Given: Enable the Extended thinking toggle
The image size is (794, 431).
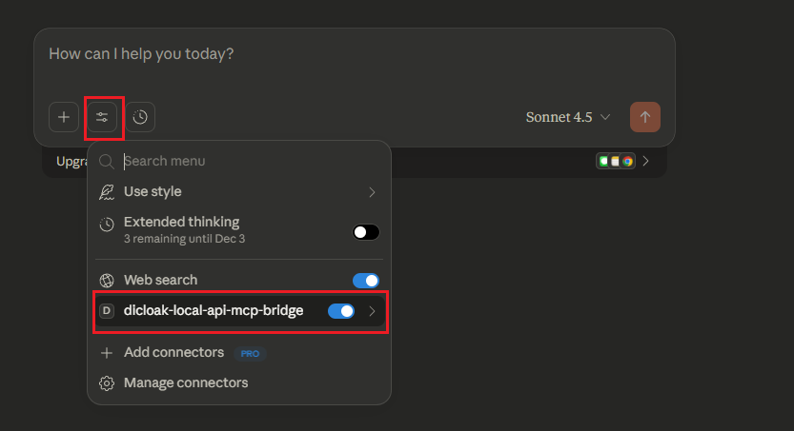Looking at the screenshot, I should click(366, 232).
